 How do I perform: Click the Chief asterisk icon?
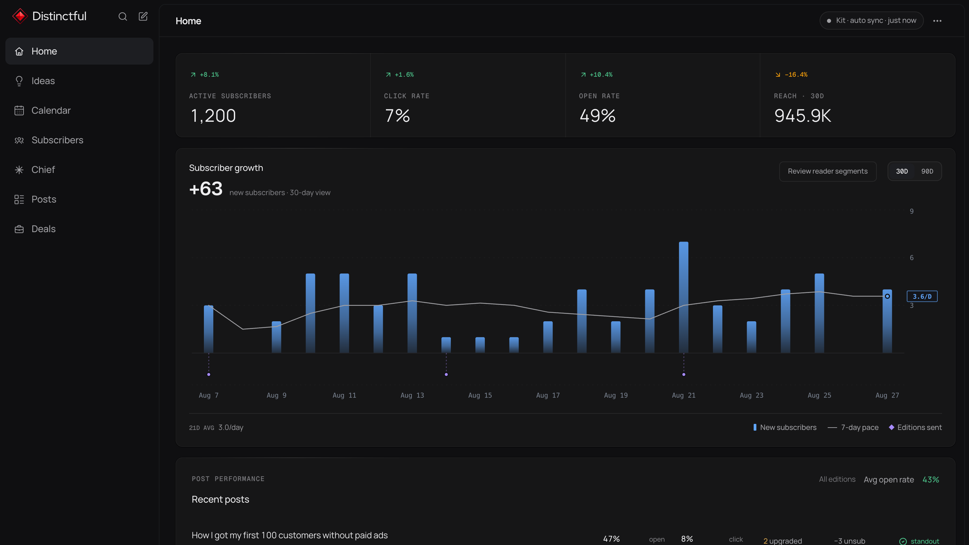(19, 170)
